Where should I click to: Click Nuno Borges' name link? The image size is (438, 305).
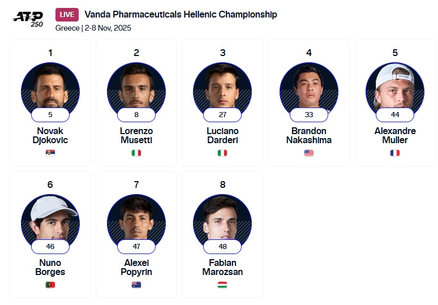pos(50,267)
